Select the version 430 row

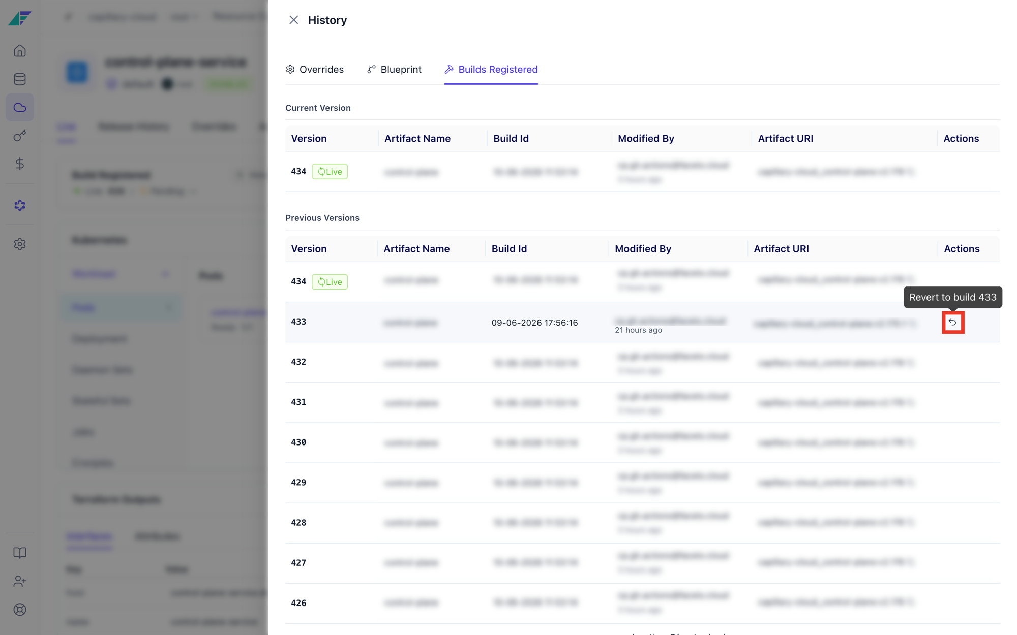click(642, 442)
